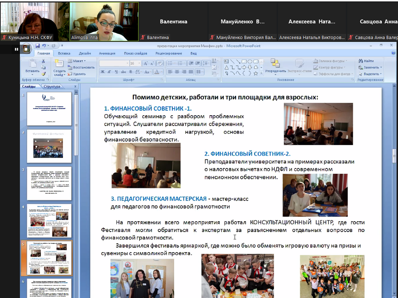
Task: Toggle italic (К) formatting
Action: (109, 72)
